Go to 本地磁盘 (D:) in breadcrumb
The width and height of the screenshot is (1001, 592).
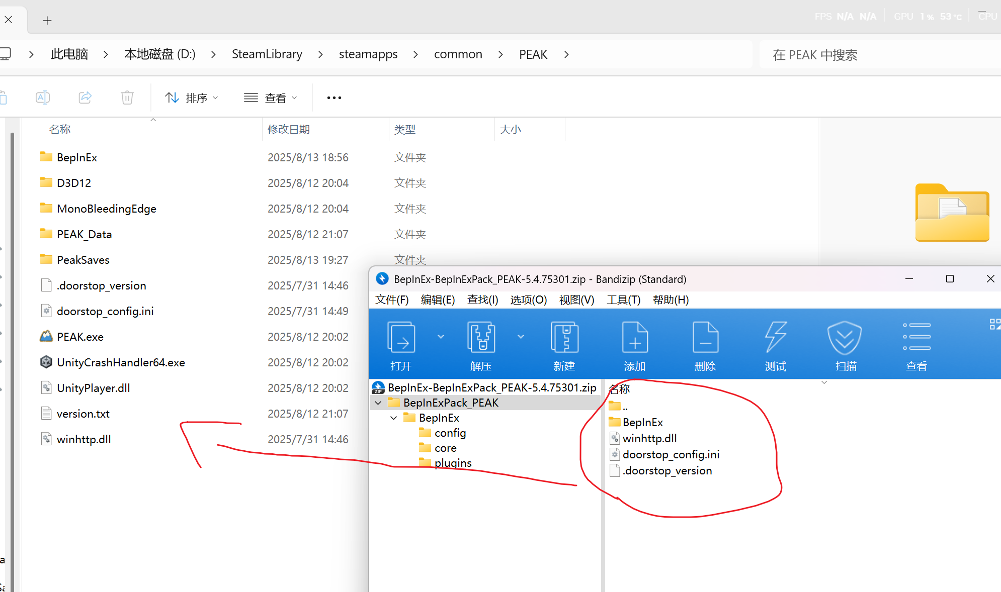(159, 54)
